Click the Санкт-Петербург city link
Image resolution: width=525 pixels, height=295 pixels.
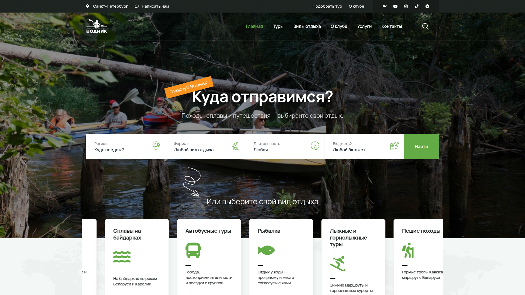point(110,6)
